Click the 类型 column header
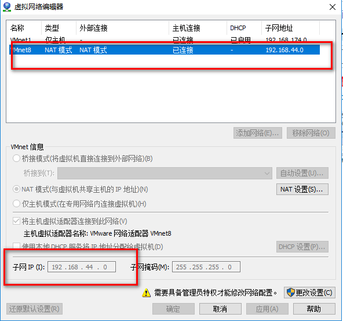 pos(59,28)
